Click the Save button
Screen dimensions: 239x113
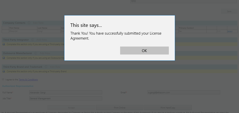(229, 11)
